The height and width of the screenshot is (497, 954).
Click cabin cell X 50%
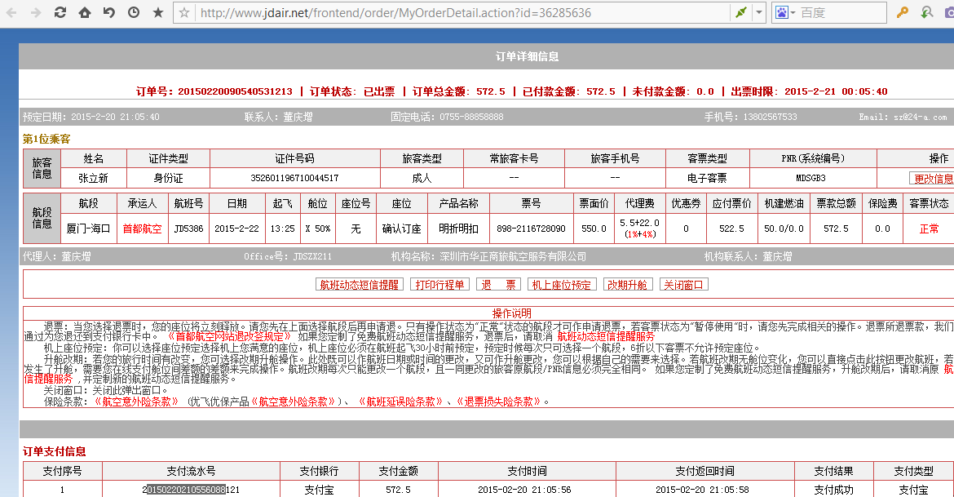[x=318, y=229]
